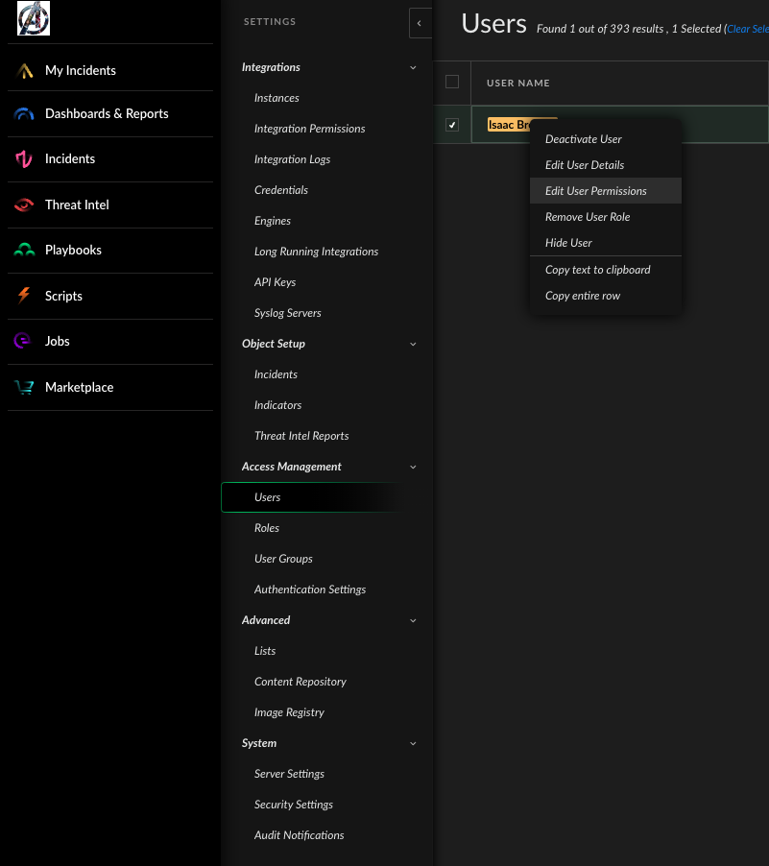The image size is (769, 866).
Task: Click the Incidents sidebar icon
Action: pos(24,159)
